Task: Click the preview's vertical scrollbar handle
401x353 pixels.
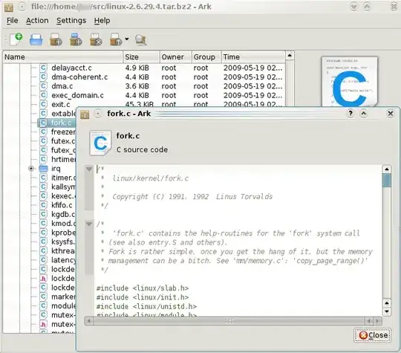Action: pyautogui.click(x=387, y=180)
